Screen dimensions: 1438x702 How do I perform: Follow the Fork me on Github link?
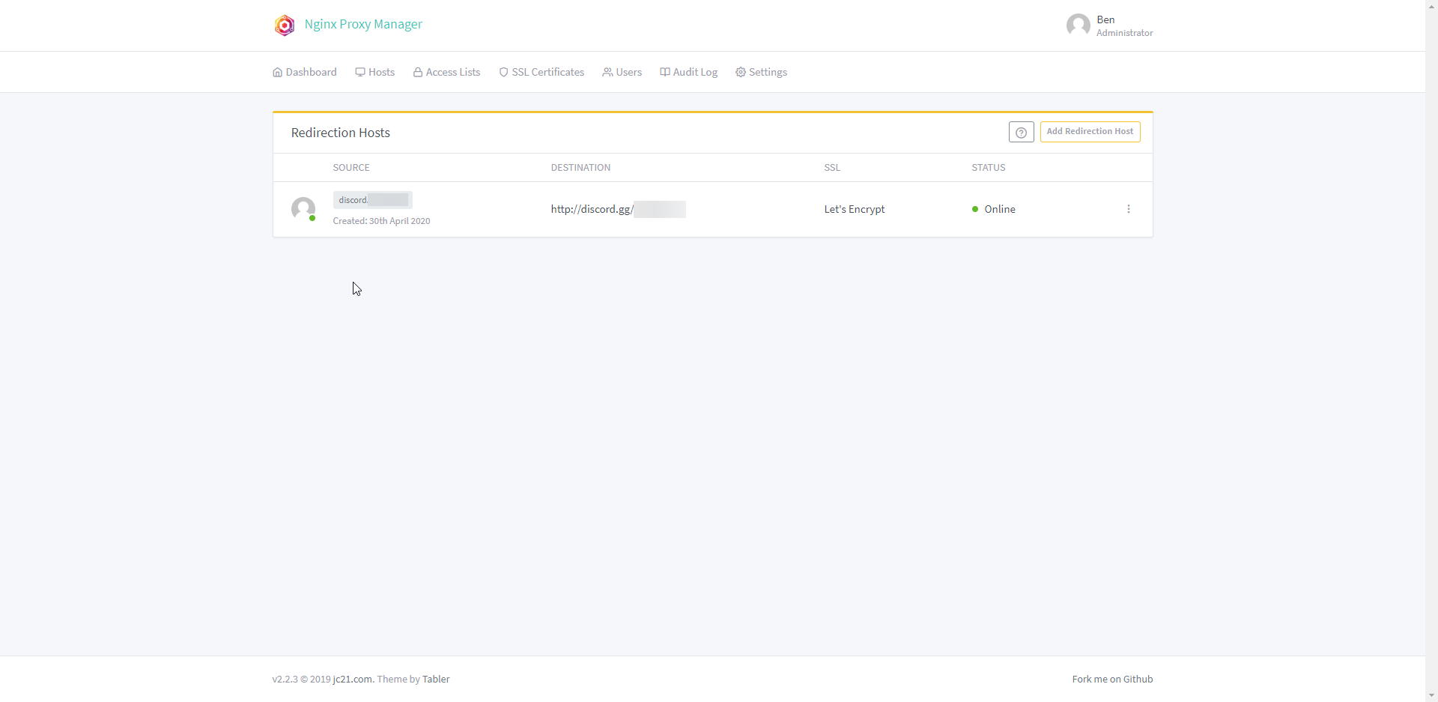coord(1112,679)
